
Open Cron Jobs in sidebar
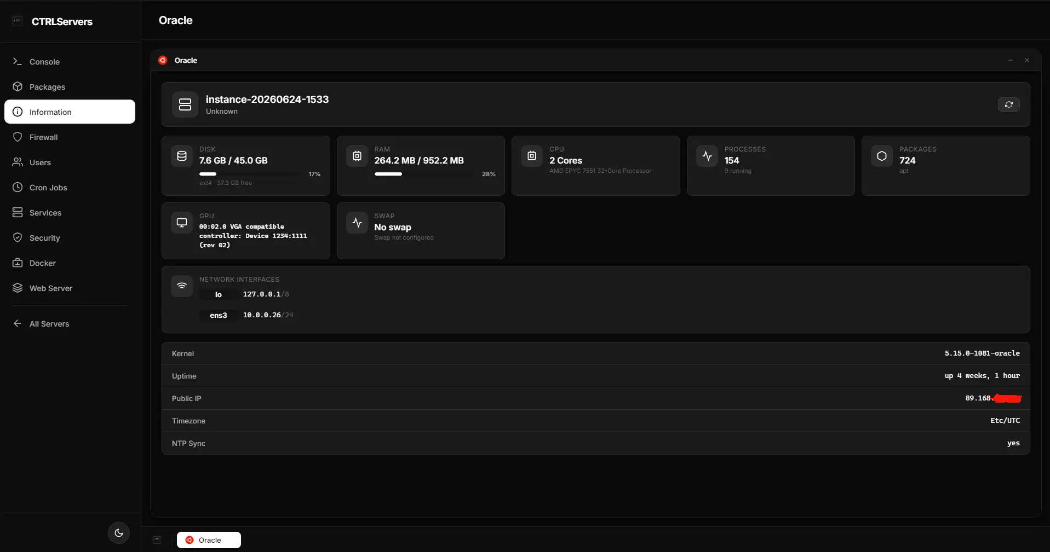pos(70,188)
